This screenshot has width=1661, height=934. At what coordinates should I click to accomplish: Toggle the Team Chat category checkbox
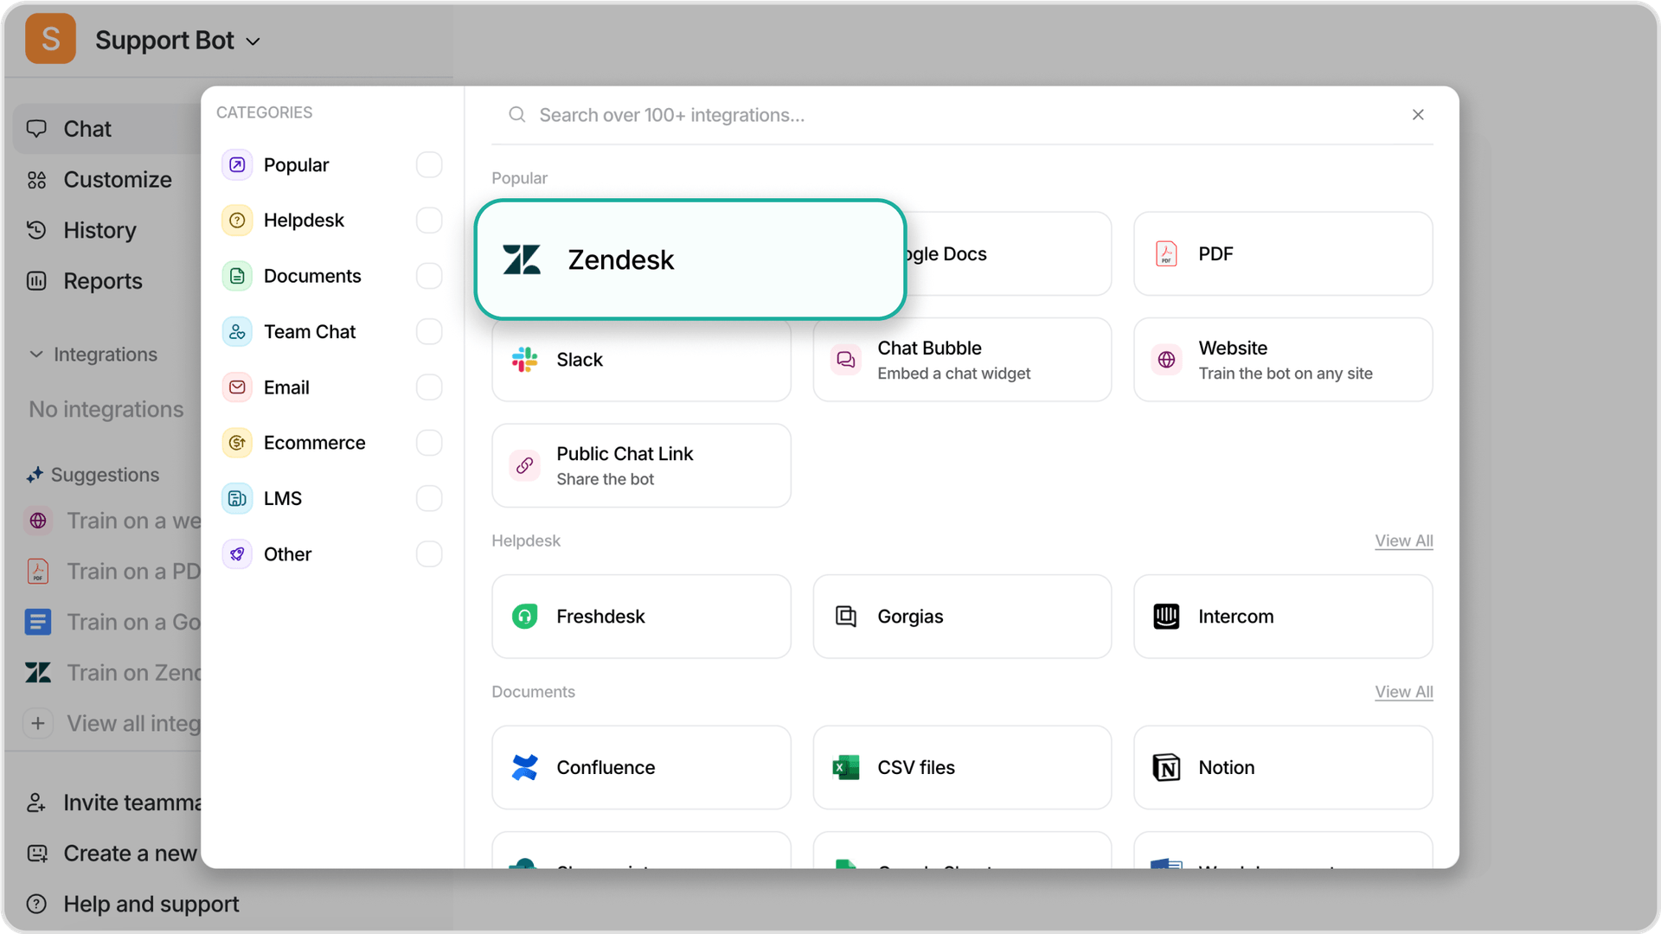(x=429, y=331)
